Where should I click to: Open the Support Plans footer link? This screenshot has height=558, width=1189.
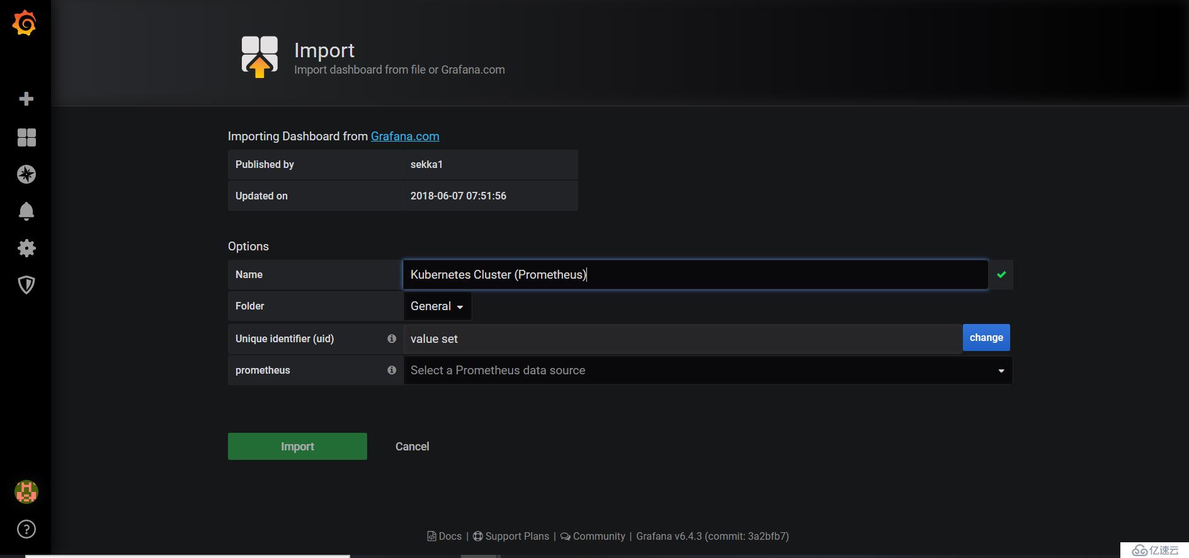511,536
